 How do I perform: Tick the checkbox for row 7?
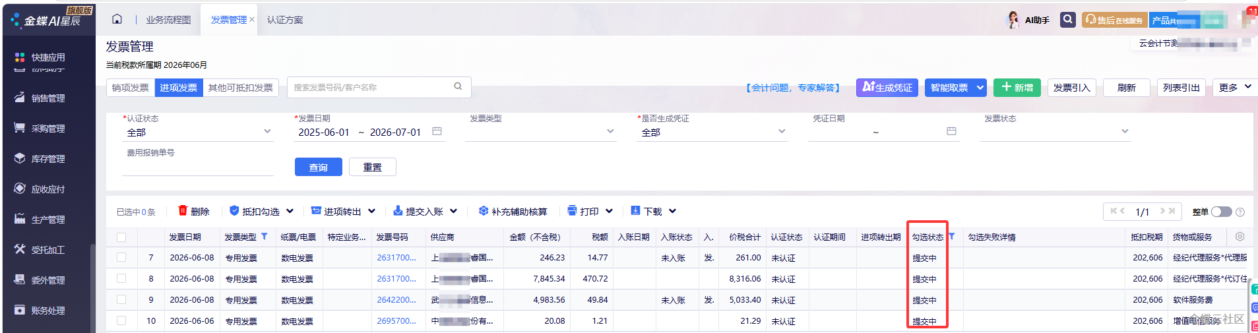[x=121, y=257]
